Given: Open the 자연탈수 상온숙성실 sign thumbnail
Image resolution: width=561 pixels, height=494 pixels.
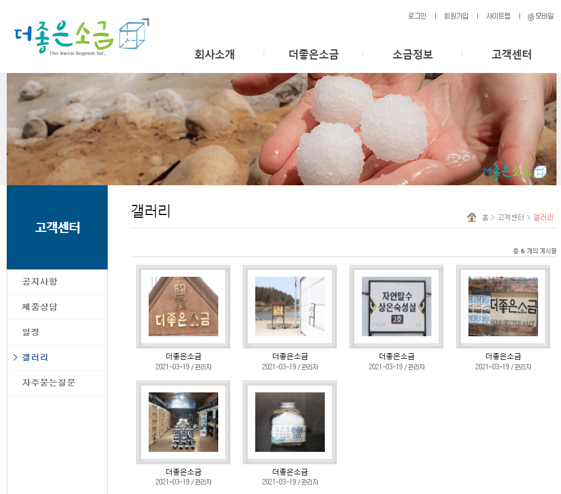Looking at the screenshot, I should (397, 307).
